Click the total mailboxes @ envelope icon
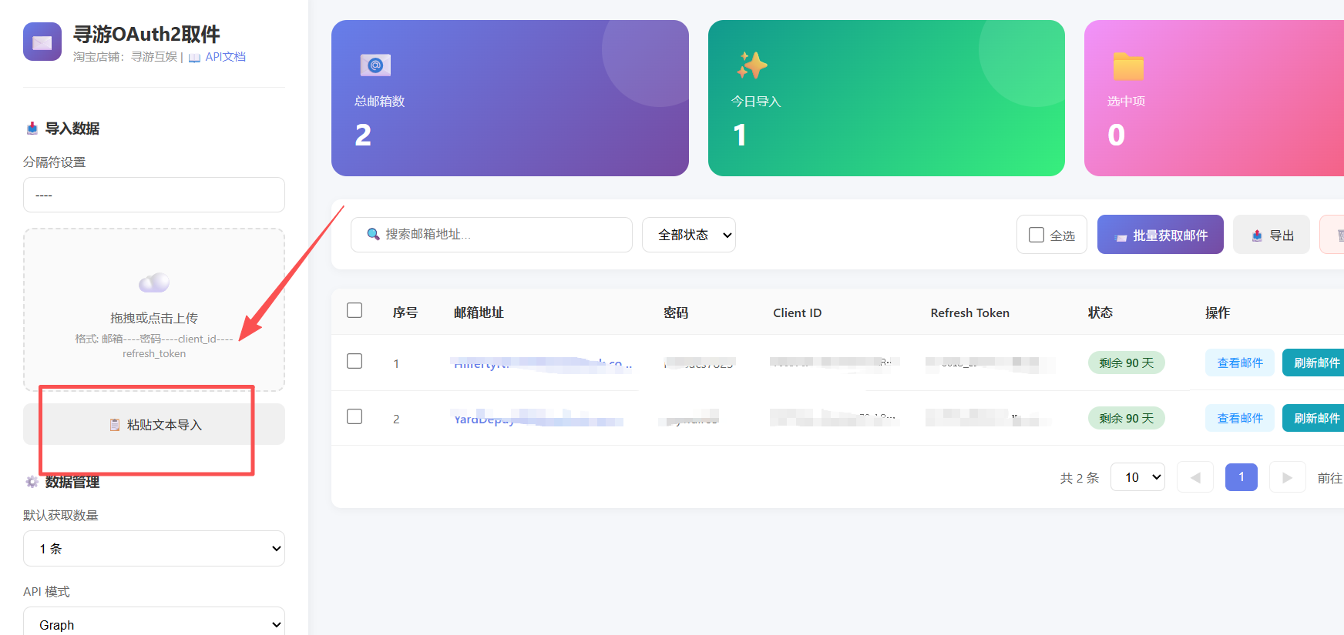The image size is (1344, 635). [x=375, y=65]
